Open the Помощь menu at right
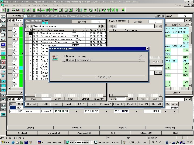This screenshot has height=145, width=194. pyautogui.click(x=179, y=5)
